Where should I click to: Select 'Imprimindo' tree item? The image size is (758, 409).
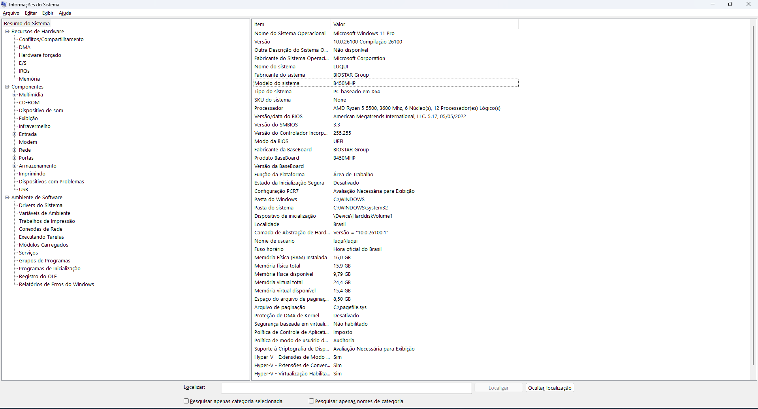tap(32, 174)
